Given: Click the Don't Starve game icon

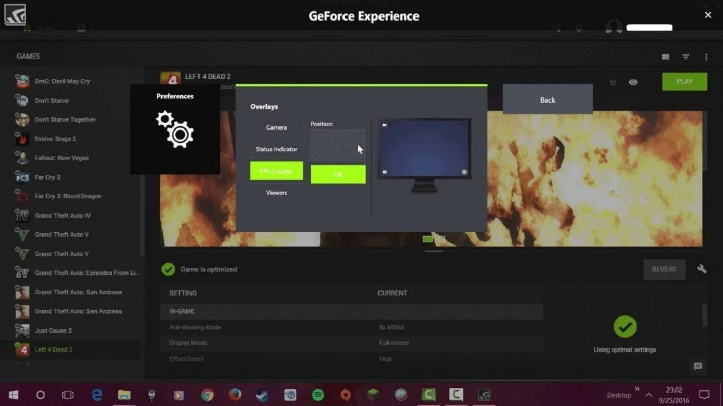Looking at the screenshot, I should [22, 101].
